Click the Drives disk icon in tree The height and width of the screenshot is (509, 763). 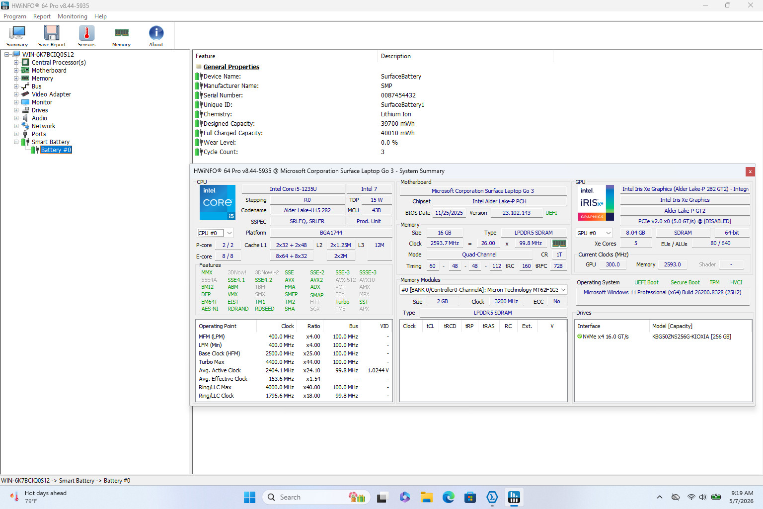pyautogui.click(x=25, y=110)
